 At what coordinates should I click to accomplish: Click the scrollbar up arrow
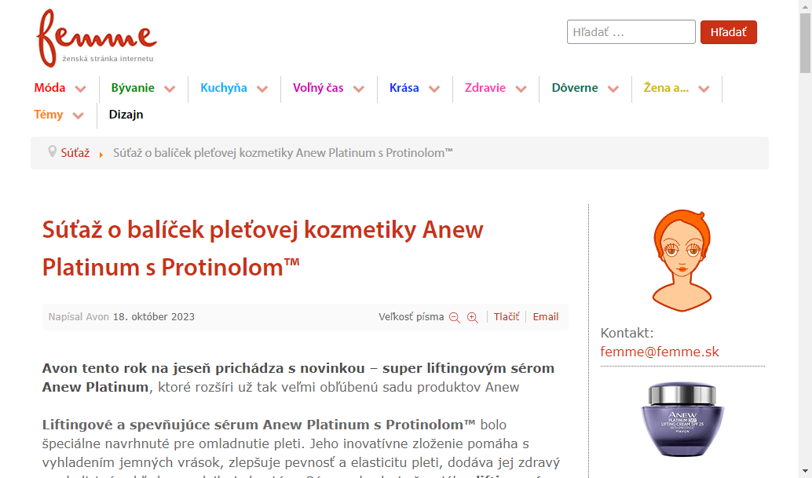[x=805, y=5]
